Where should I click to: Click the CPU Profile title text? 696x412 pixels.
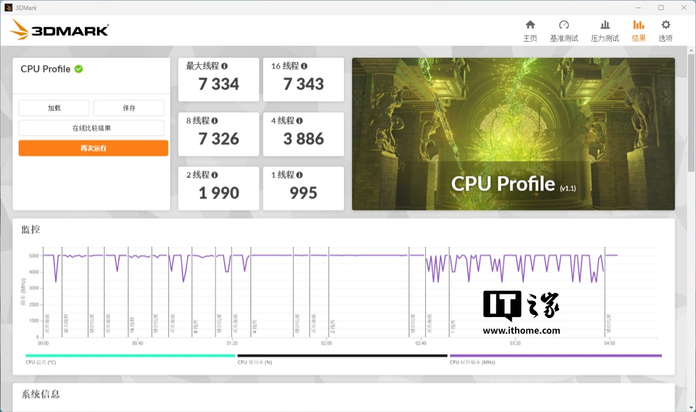46,69
